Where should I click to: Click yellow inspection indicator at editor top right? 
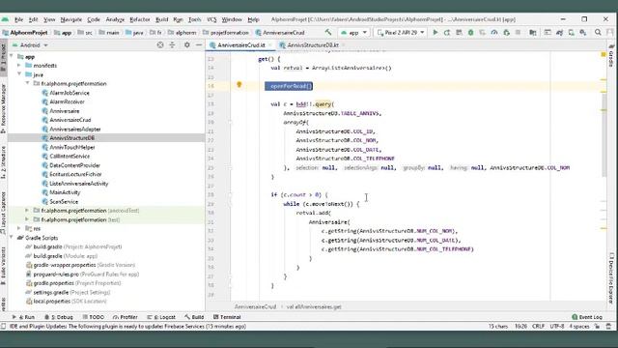pyautogui.click(x=603, y=54)
